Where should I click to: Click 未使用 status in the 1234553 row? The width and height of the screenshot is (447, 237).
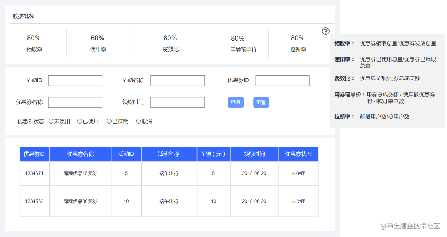point(298,201)
